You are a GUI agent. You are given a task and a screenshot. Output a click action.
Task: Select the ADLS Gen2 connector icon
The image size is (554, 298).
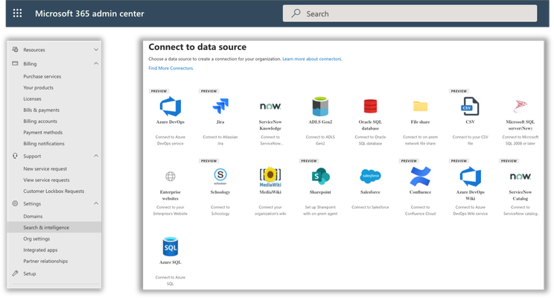(x=320, y=106)
